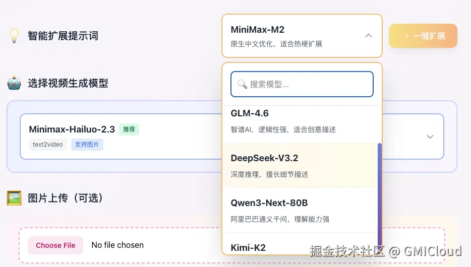Click the 支持图片 tag

87,144
